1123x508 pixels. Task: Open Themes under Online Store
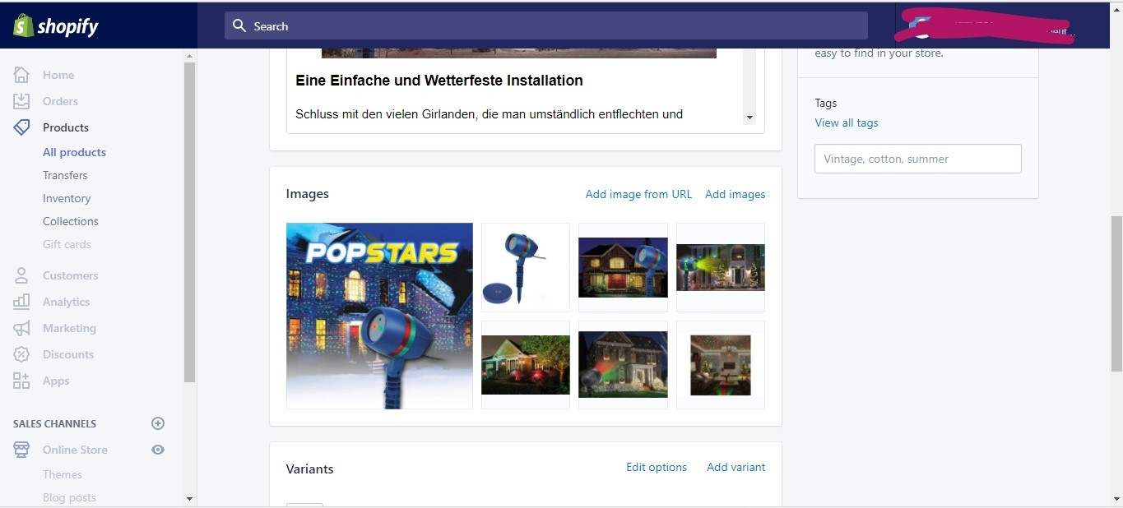[x=63, y=474]
